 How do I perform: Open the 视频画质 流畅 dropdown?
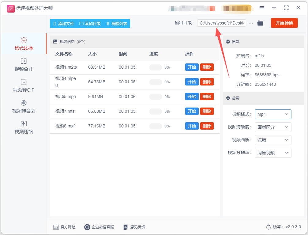273,140
